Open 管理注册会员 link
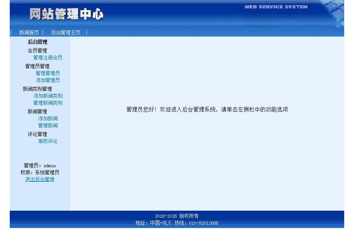 click(48, 57)
